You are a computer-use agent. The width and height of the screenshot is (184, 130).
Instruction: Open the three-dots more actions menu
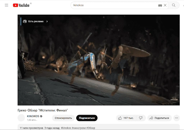(176, 118)
